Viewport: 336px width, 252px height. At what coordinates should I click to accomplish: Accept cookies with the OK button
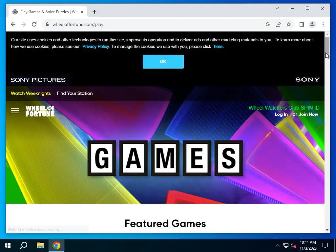[x=163, y=61]
